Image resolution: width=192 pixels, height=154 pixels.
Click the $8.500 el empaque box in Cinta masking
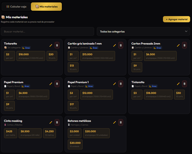click(x=30, y=133)
